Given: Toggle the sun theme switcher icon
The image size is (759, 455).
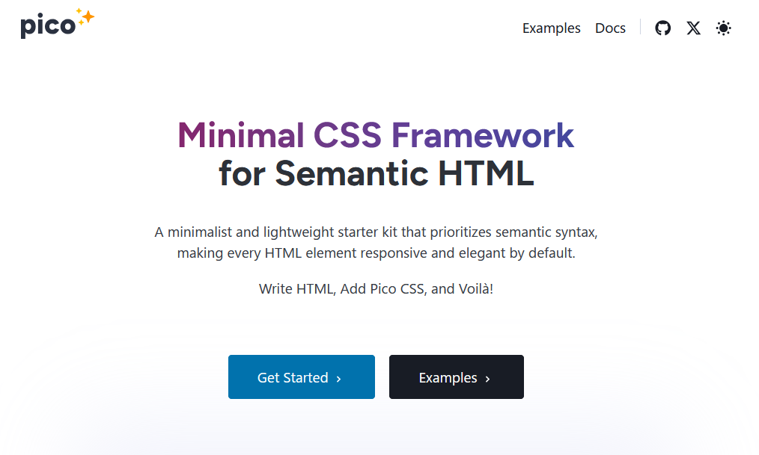Looking at the screenshot, I should pos(723,28).
